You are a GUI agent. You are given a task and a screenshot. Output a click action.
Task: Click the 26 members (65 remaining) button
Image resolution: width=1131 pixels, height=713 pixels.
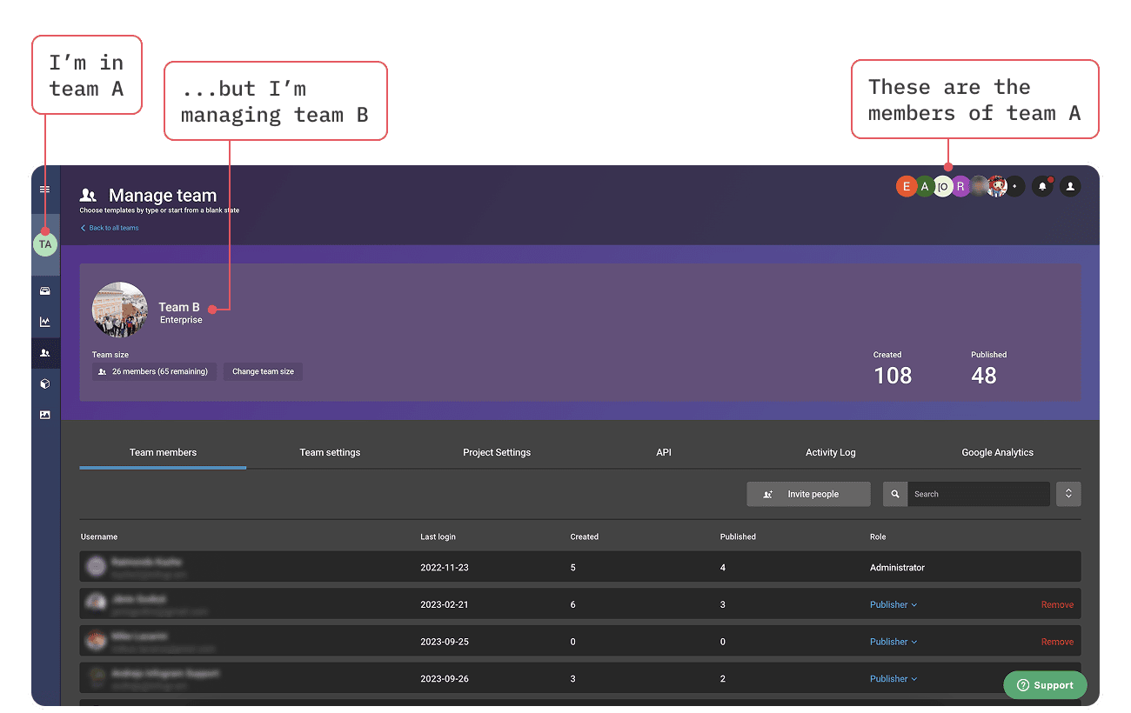(x=154, y=371)
